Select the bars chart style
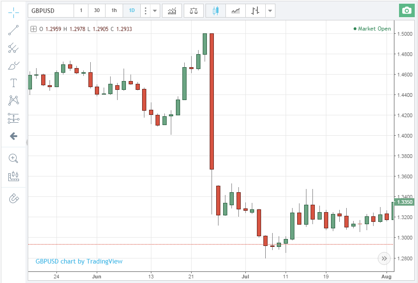The height and width of the screenshot is (283, 418). coord(255,11)
